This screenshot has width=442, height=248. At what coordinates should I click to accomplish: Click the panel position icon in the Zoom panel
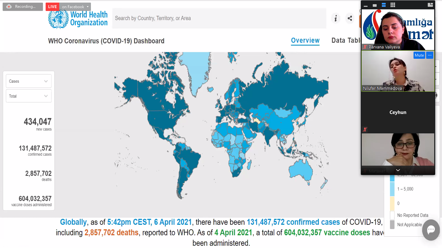coord(430,5)
